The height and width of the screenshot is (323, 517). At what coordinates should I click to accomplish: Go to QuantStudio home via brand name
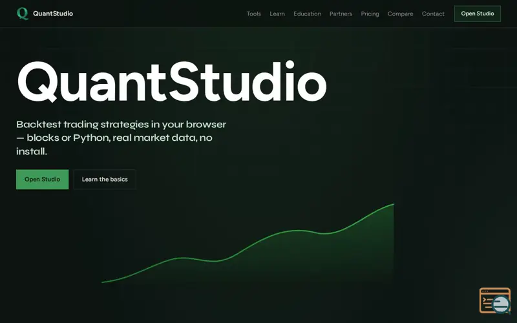tap(53, 14)
